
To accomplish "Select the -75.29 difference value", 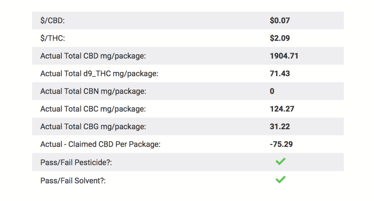I will 281,144.
